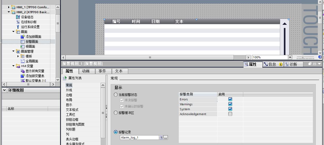Open the 100% zoom dropdown
Screen dimensions: 324x145
tap(290, 57)
